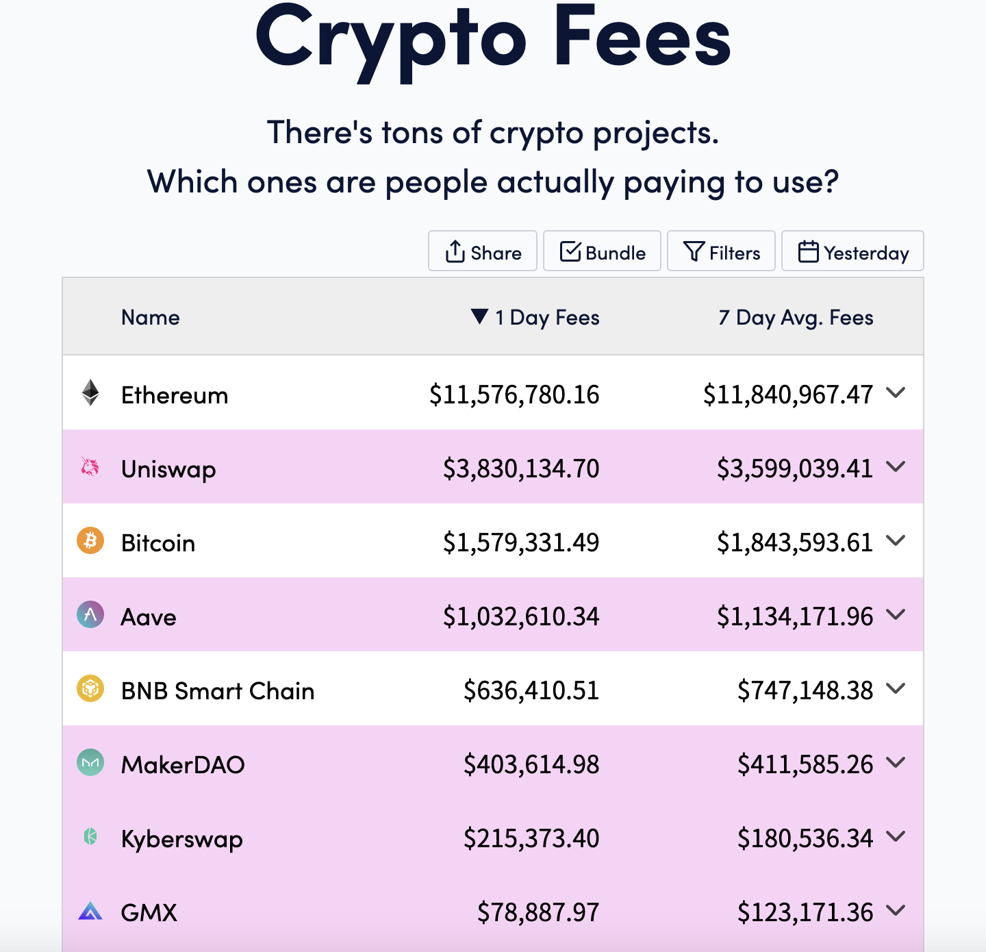Click the yellow BNB Smart Chain icon
Viewport: 986px width, 952px height.
[90, 688]
